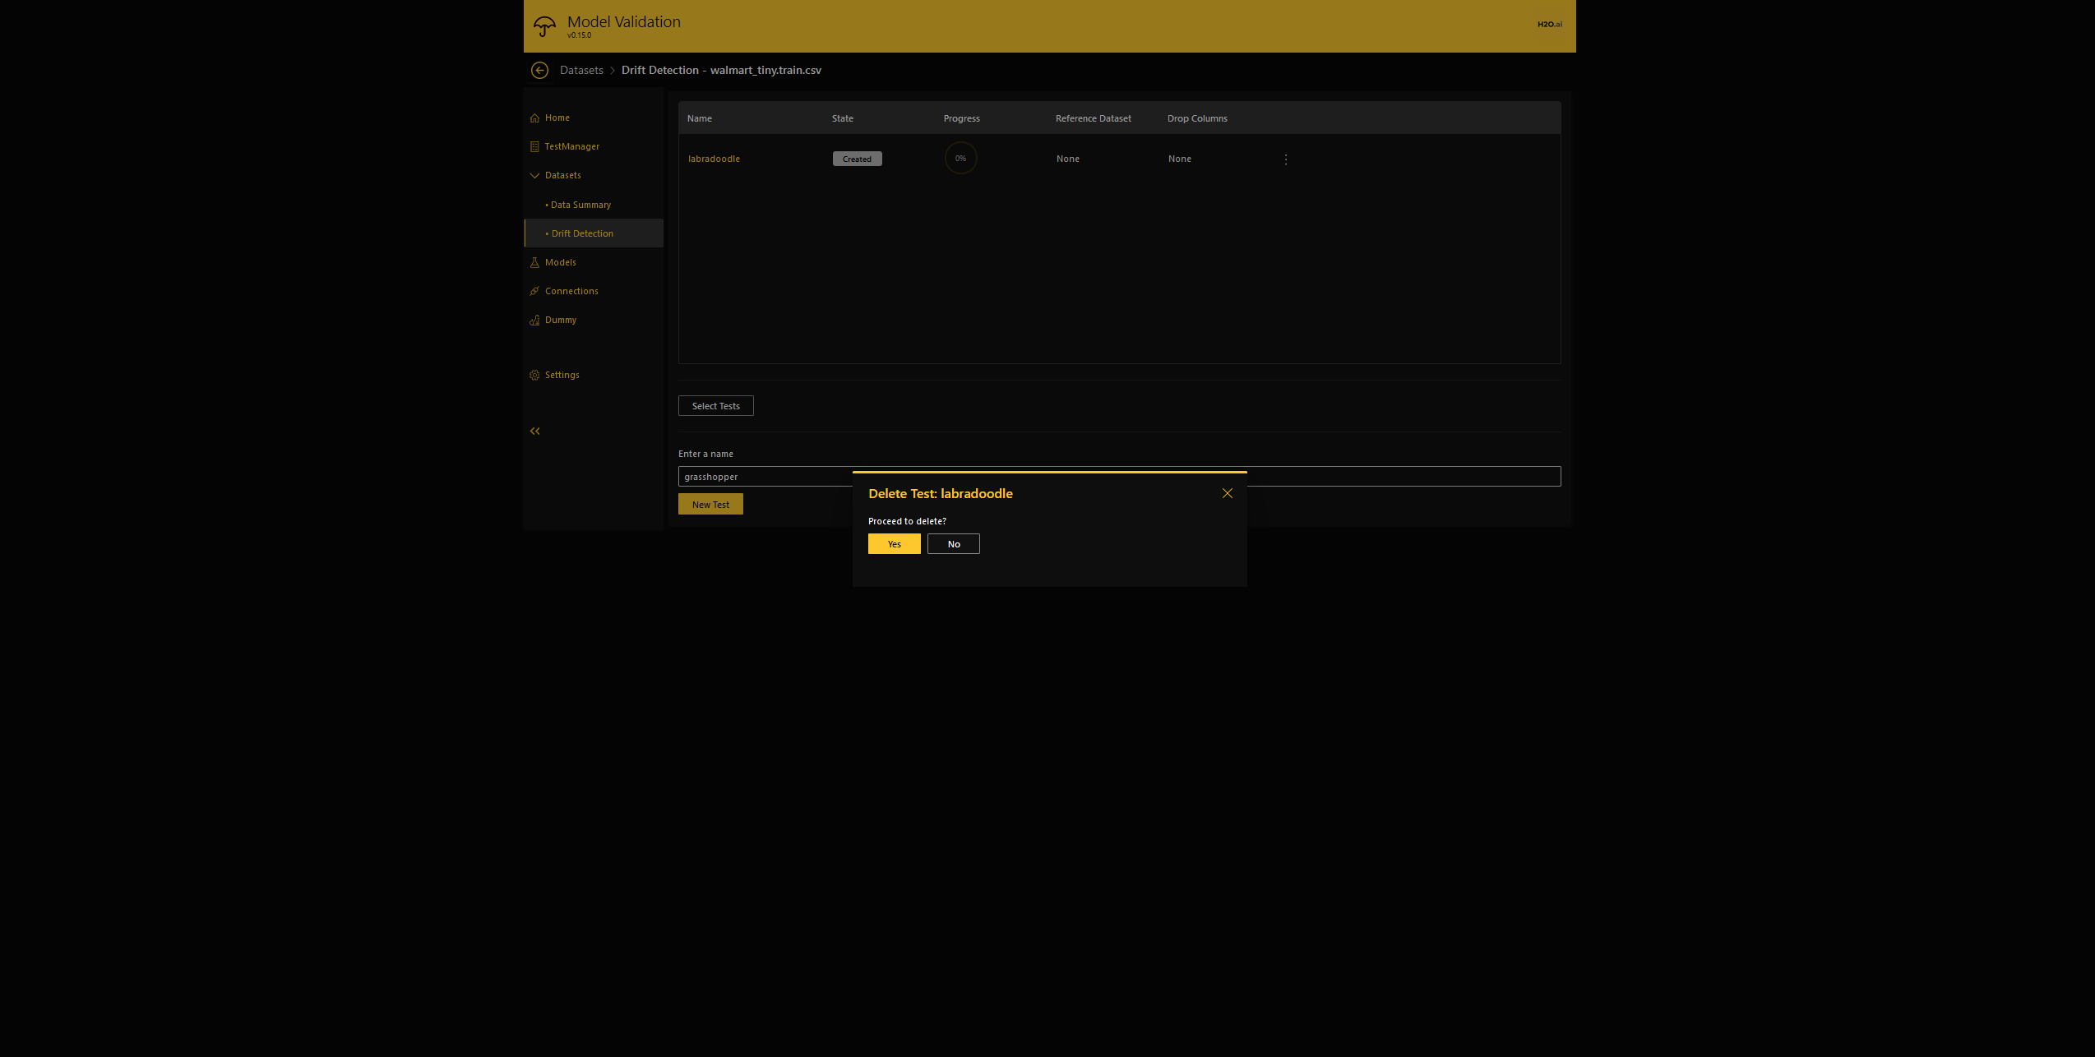This screenshot has height=1057, width=2095.
Task: Click the Select Tests button
Action: (x=715, y=406)
